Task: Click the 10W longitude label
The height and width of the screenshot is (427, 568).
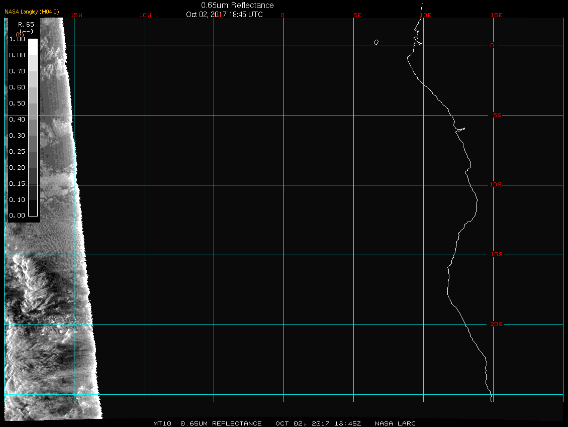Action: click(x=145, y=15)
